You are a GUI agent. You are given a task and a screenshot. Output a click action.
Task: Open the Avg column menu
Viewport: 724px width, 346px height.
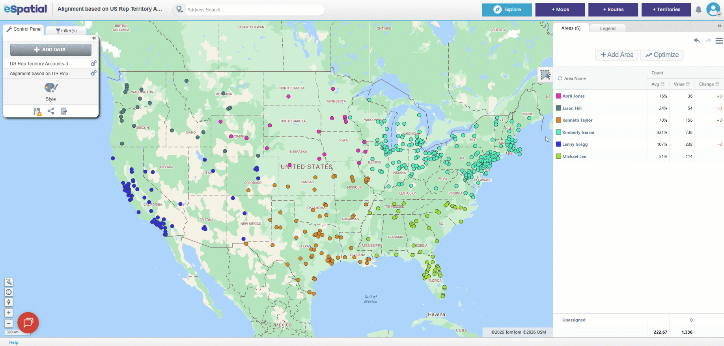point(662,84)
